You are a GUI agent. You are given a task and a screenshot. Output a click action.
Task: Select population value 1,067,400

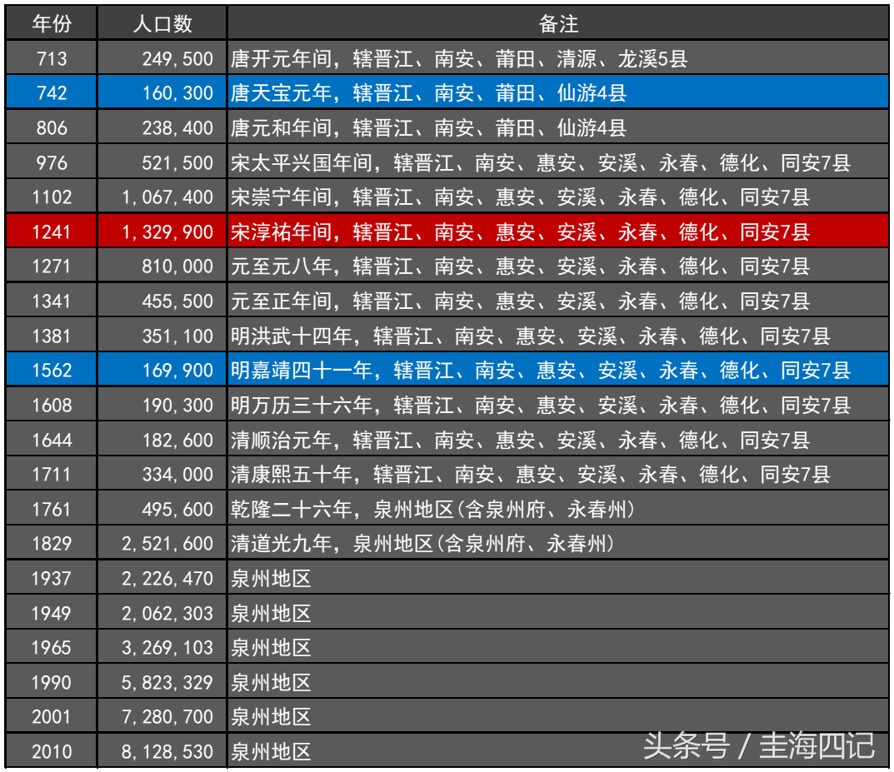[x=167, y=197]
